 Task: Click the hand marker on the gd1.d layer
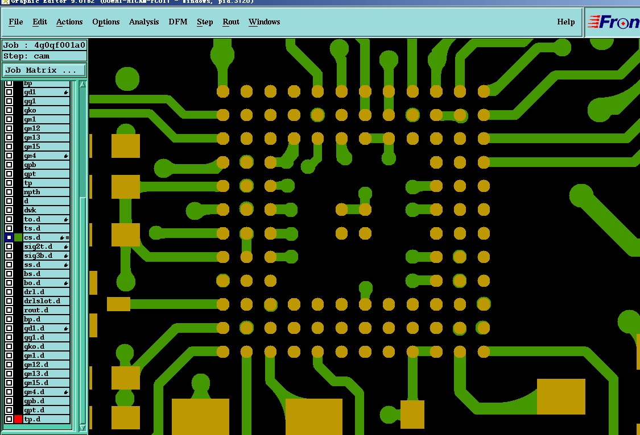tap(66, 328)
